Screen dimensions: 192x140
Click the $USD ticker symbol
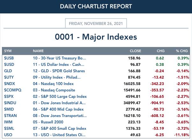(x=9, y=65)
